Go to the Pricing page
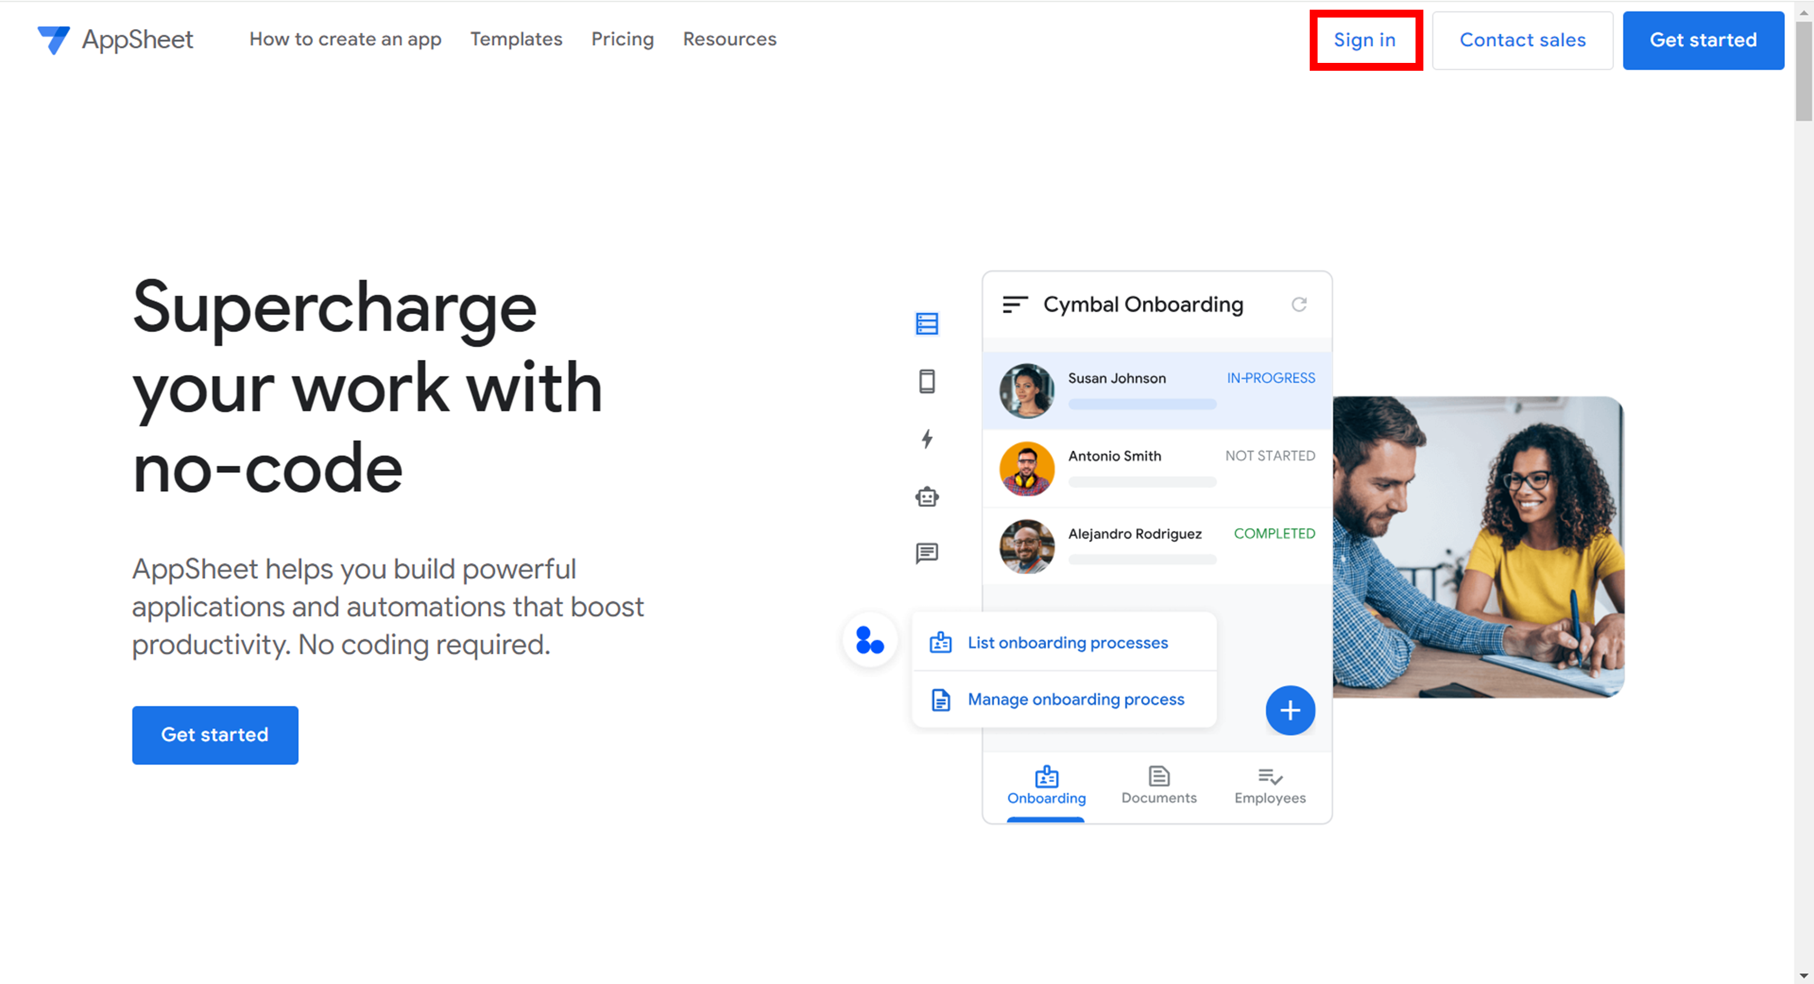Viewport: 1814px width, 984px height. point(623,39)
